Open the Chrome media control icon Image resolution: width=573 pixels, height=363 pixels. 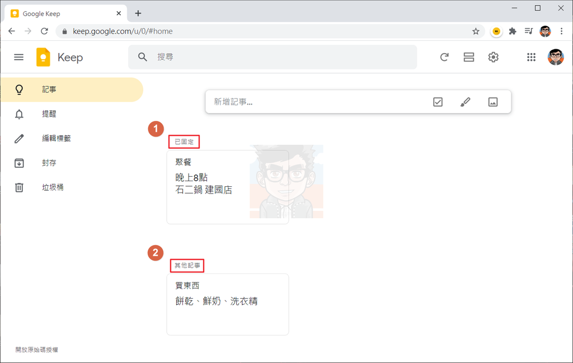[528, 31]
